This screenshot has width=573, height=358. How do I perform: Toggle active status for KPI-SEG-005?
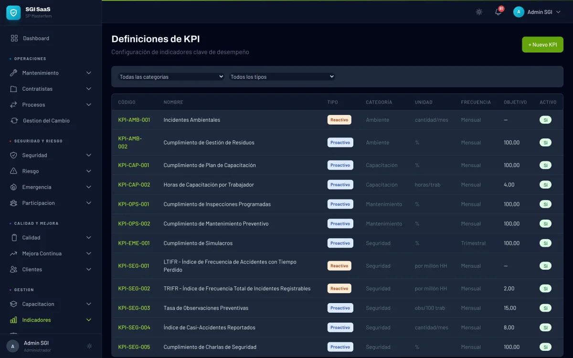point(545,347)
